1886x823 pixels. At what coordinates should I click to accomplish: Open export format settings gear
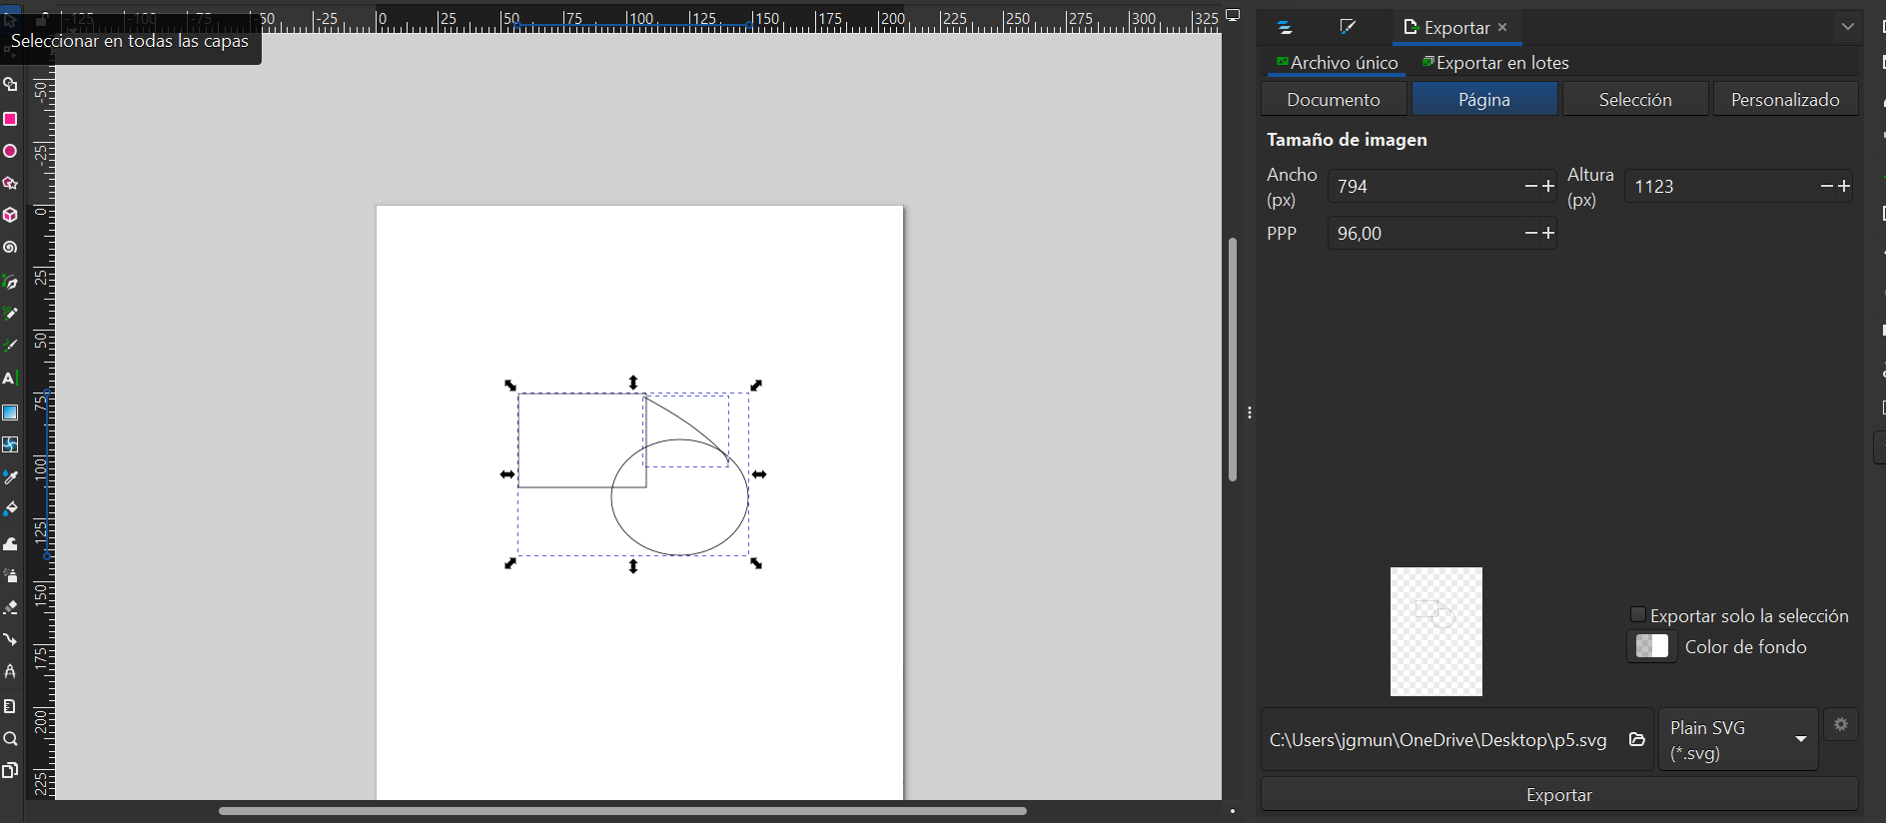1840,724
